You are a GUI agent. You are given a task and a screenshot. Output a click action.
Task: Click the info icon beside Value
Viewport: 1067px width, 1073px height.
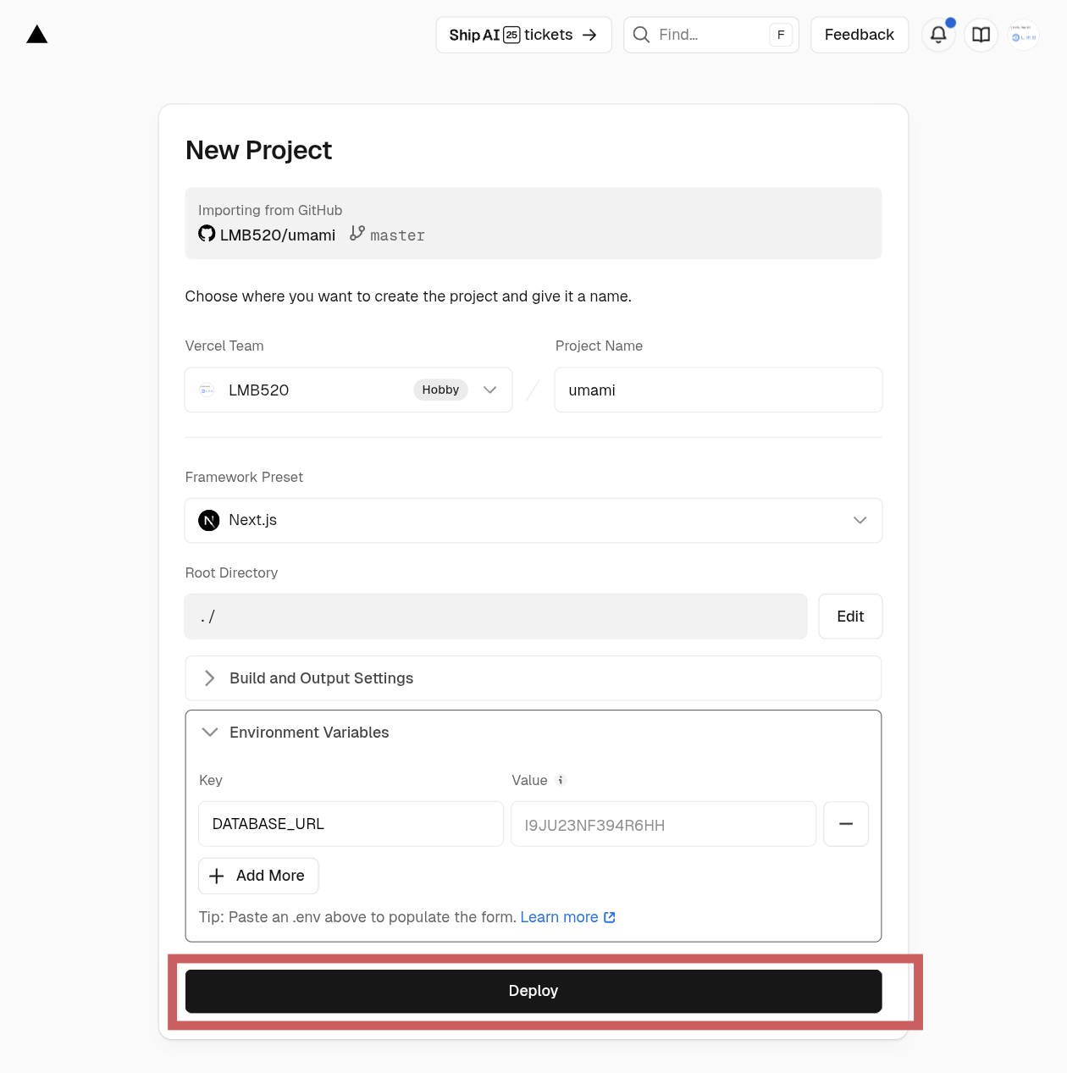(561, 780)
